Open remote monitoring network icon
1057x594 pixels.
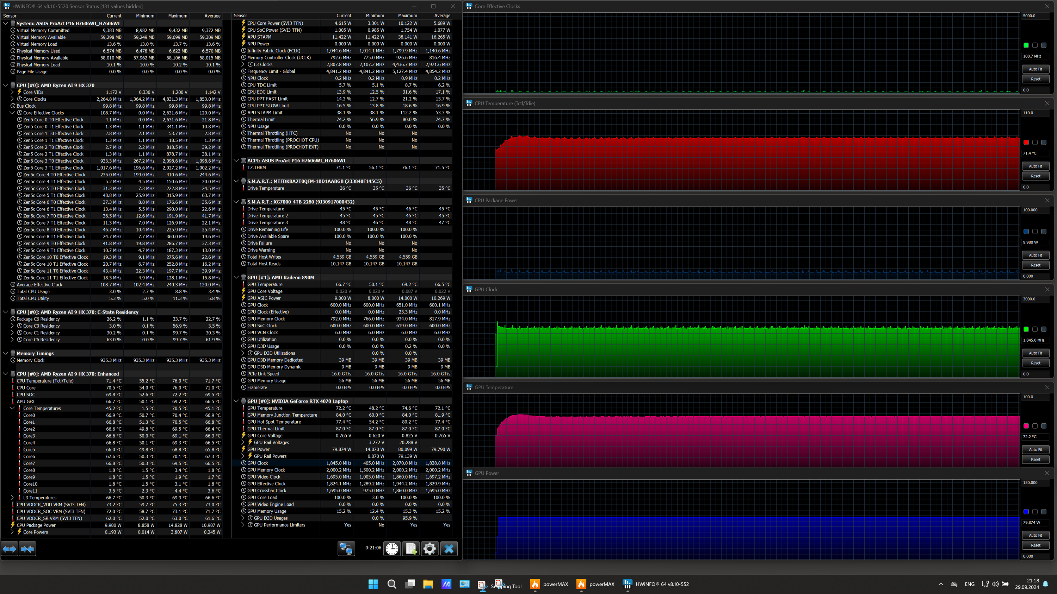click(346, 549)
